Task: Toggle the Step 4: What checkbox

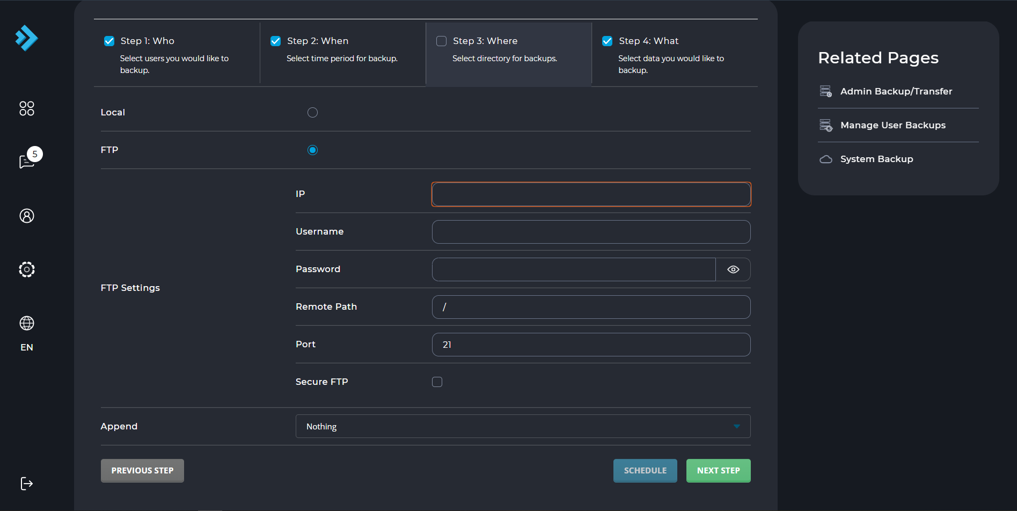Action: pos(607,41)
